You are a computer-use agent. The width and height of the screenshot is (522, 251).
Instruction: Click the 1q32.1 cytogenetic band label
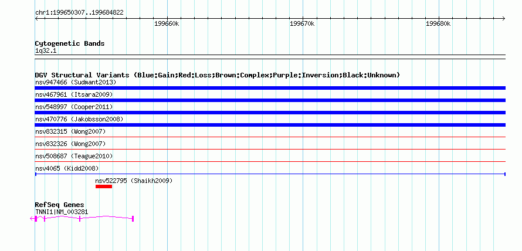pos(46,50)
